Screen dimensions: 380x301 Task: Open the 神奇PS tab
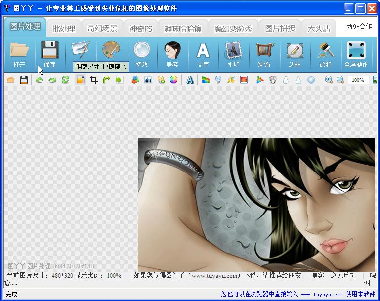click(x=141, y=29)
